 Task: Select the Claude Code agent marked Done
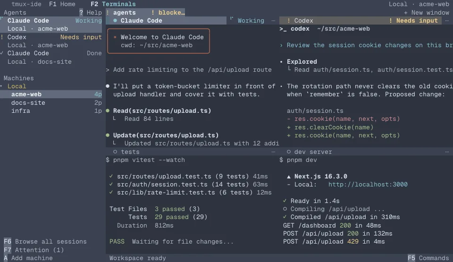coord(51,57)
